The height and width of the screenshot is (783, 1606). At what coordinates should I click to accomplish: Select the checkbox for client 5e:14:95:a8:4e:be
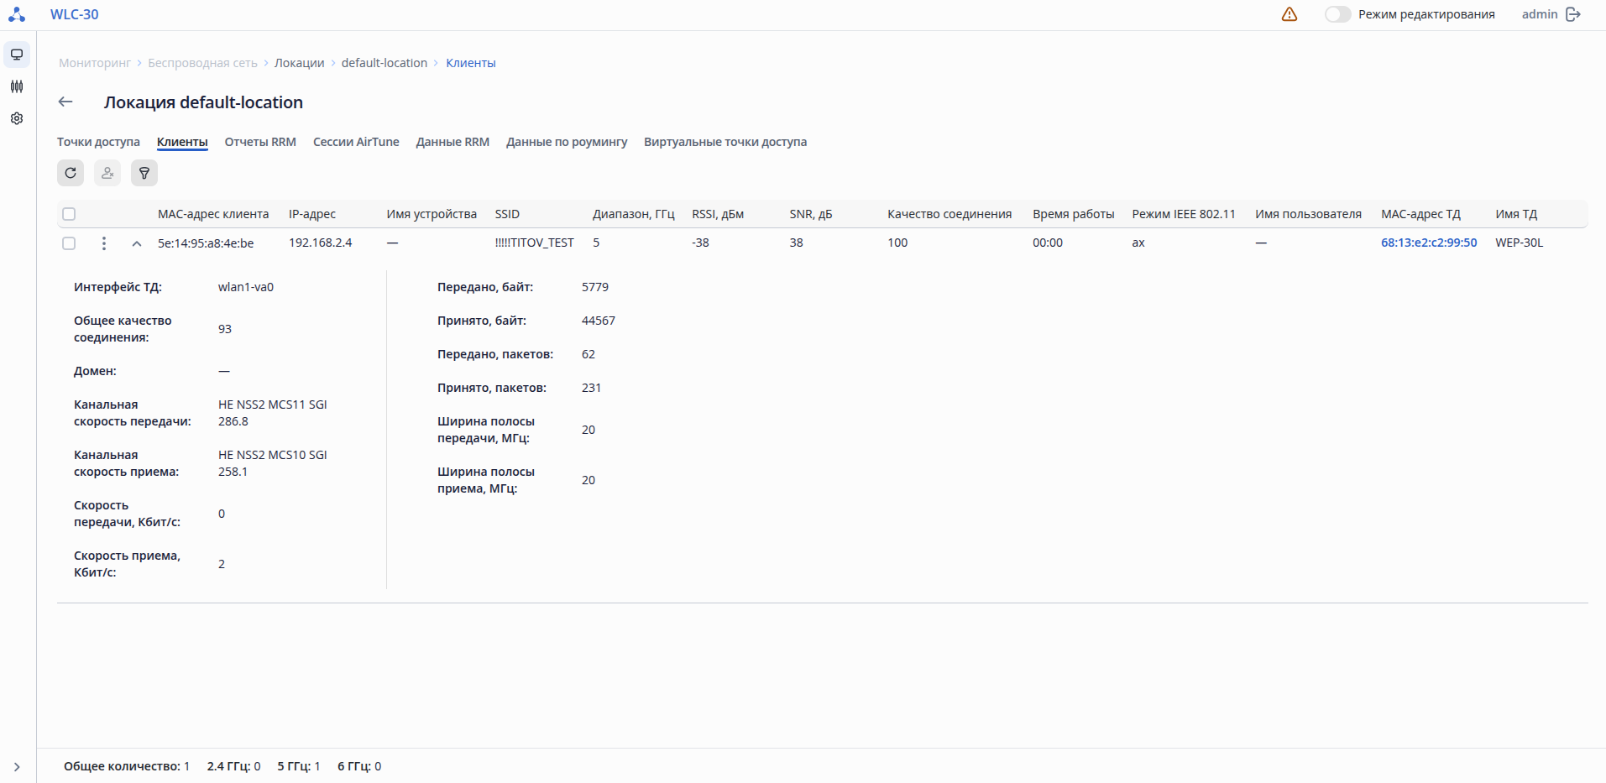pos(69,243)
